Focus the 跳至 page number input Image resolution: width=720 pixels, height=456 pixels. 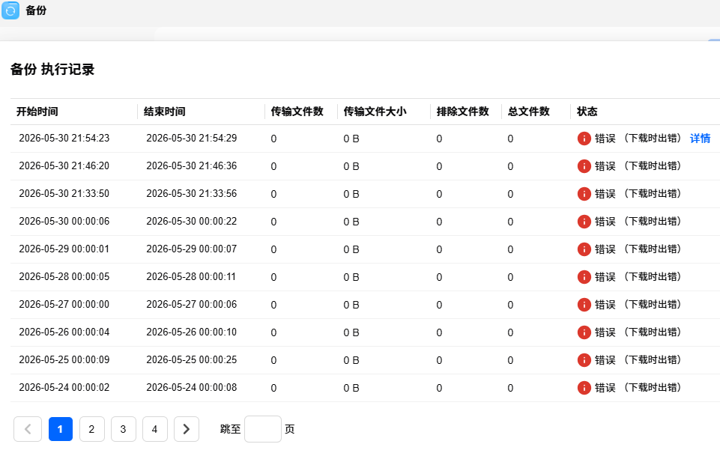pyautogui.click(x=263, y=429)
